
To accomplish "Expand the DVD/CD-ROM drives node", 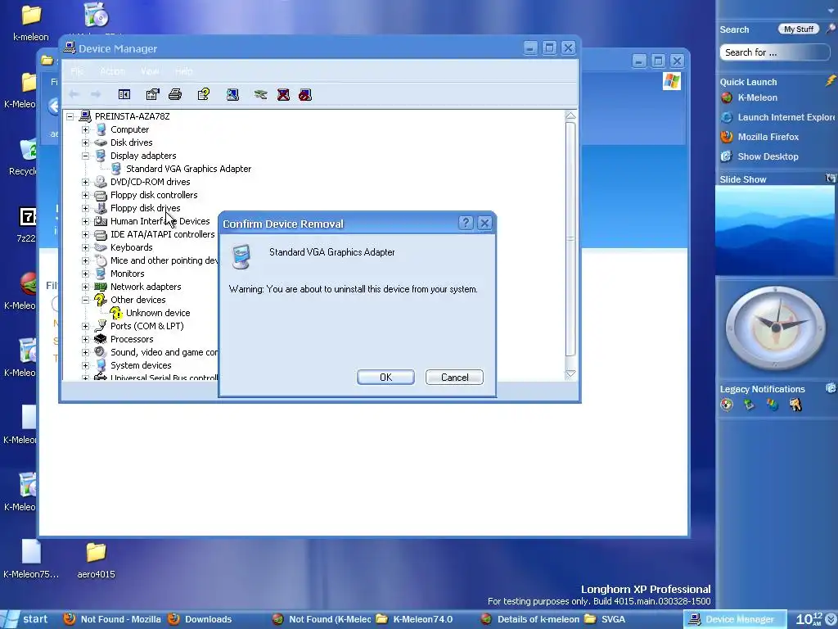I will 85,182.
